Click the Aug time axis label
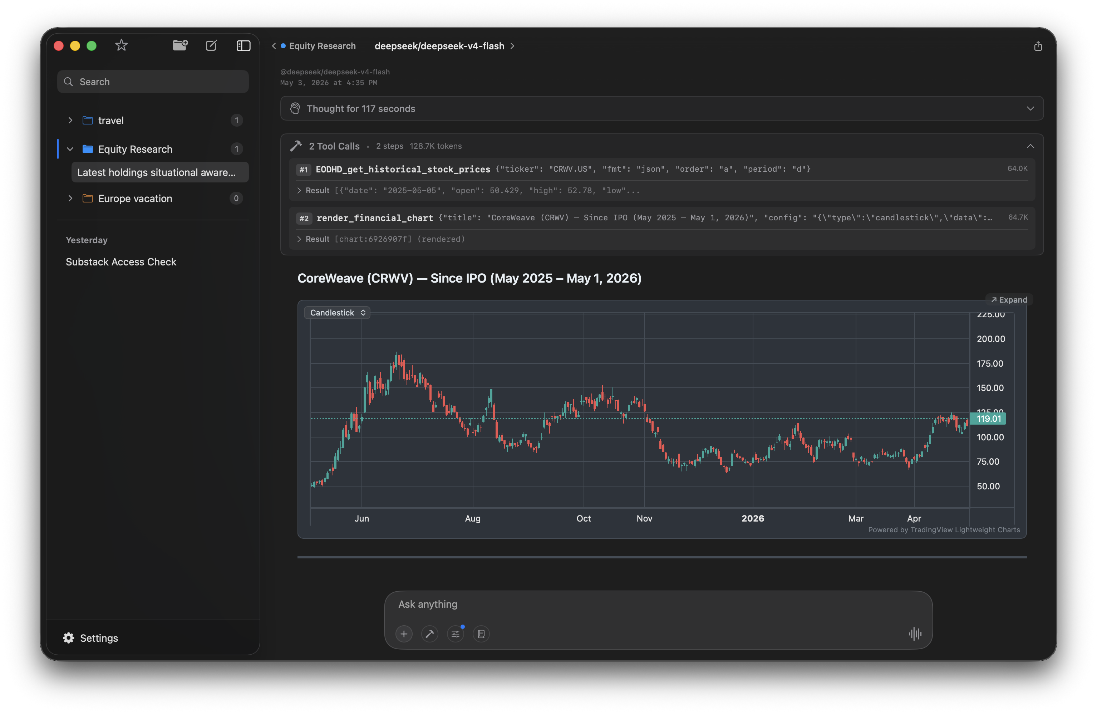1097x714 pixels. [472, 518]
